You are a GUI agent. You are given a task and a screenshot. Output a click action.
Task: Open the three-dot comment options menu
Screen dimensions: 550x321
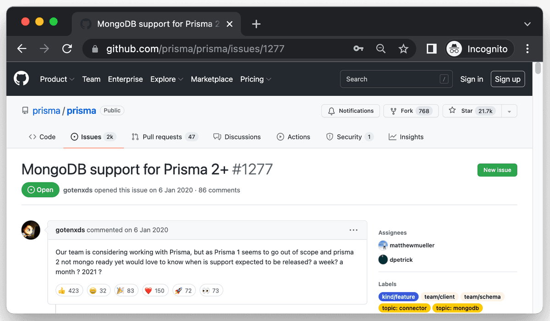353,230
